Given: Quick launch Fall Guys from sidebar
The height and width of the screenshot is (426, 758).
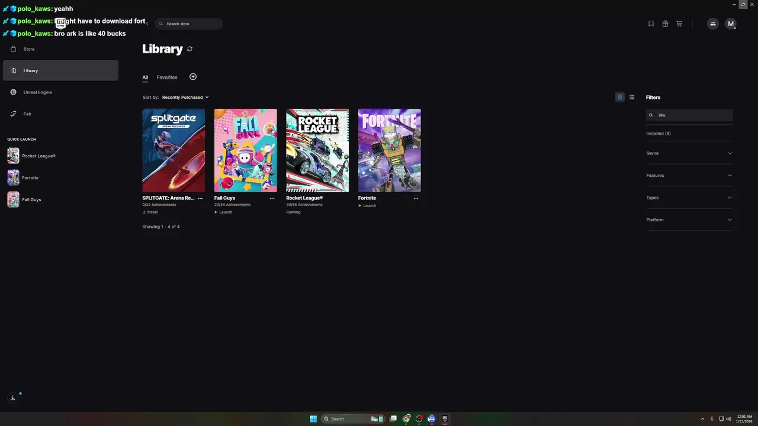Looking at the screenshot, I should (25, 199).
